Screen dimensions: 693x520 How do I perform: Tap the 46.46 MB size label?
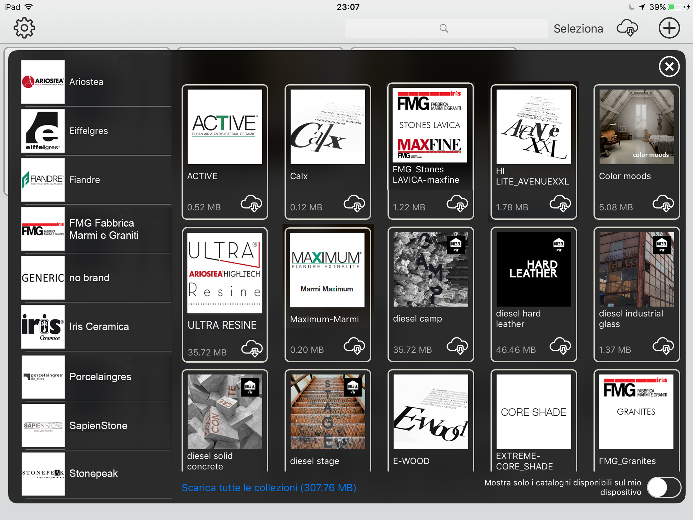(x=516, y=350)
